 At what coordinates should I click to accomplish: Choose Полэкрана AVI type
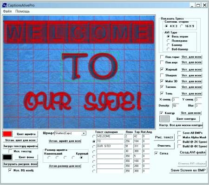pyautogui.click(x=168, y=41)
